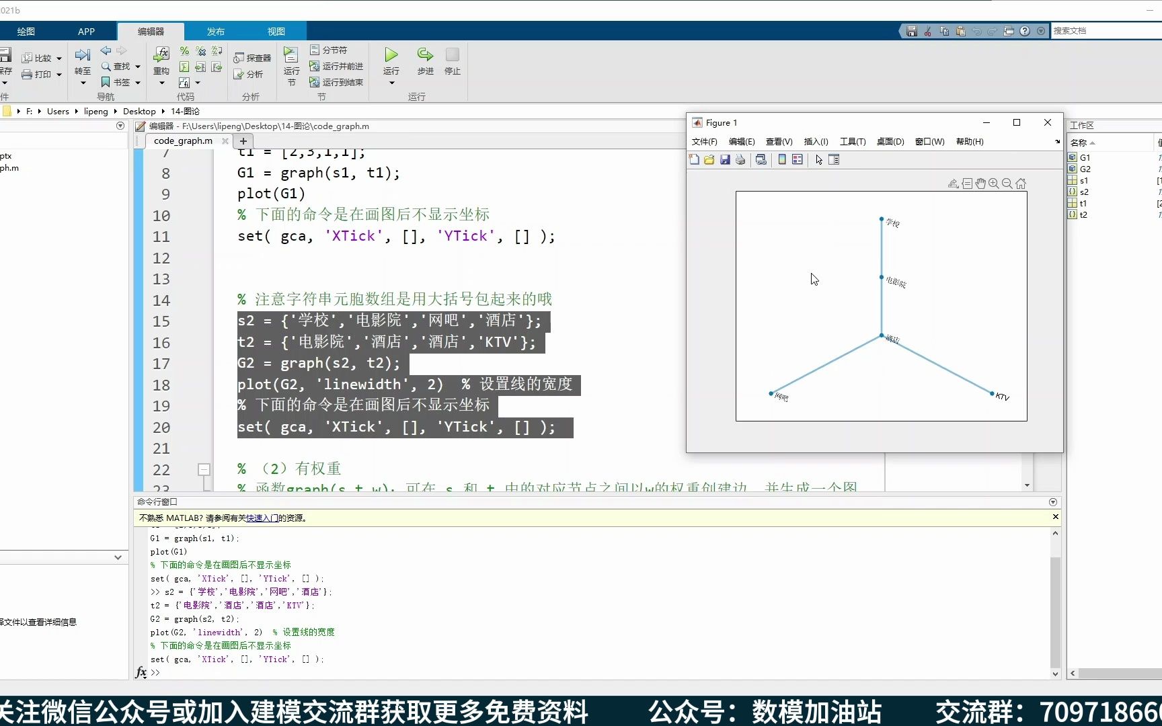Click the Zoom Out tool on axes
The height and width of the screenshot is (726, 1162).
[1007, 184]
